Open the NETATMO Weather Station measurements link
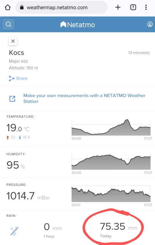Image resolution: width=155 pixels, height=245 pixels. tap(85, 99)
